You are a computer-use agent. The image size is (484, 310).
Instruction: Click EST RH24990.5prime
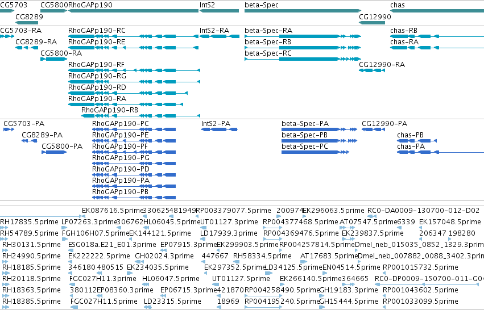tap(31, 257)
